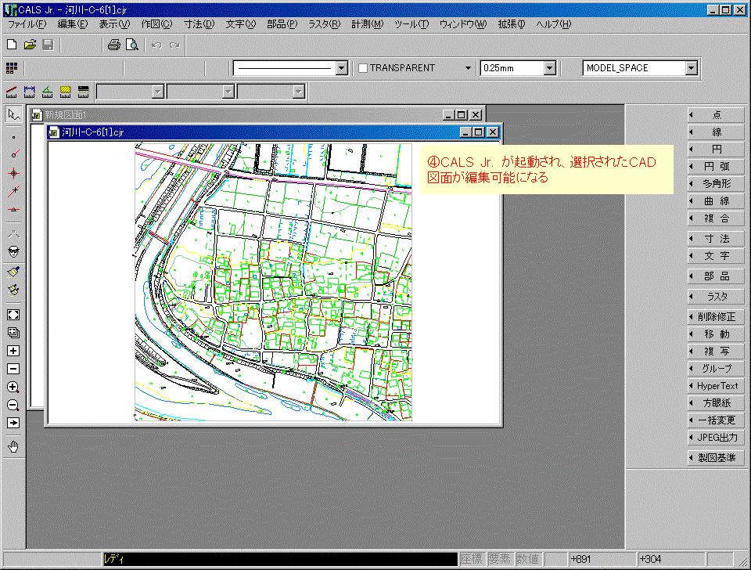Image resolution: width=751 pixels, height=570 pixels.
Task: Click the 線 panel button
Action: [x=716, y=132]
